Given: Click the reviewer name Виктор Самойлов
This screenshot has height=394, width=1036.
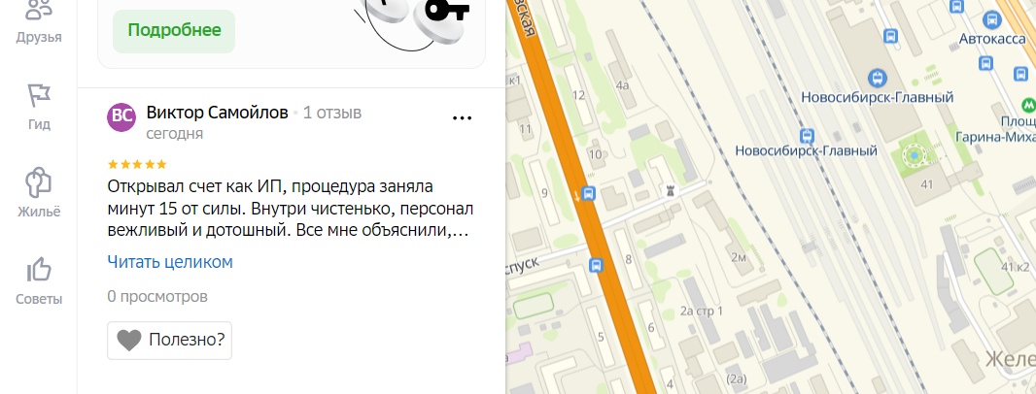Looking at the screenshot, I should coord(218,113).
